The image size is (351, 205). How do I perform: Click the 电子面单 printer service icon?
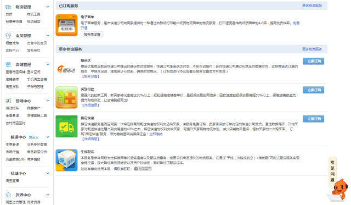[x=66, y=25]
